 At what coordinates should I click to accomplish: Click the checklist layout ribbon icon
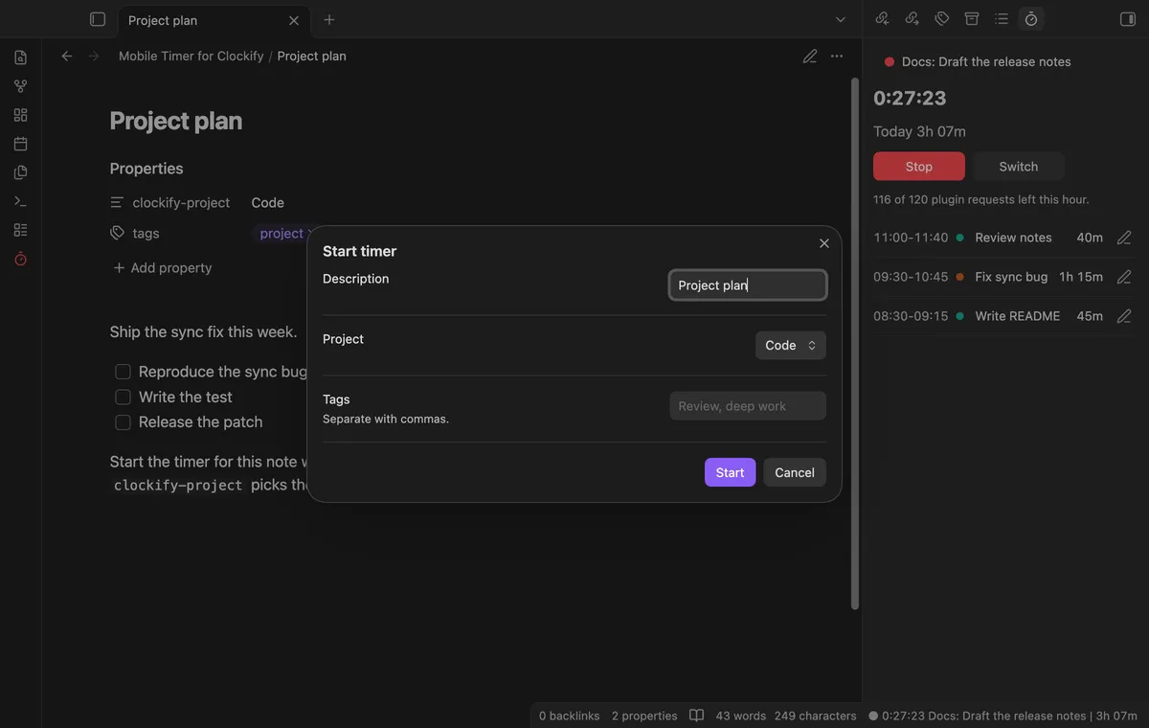pyautogui.click(x=20, y=230)
